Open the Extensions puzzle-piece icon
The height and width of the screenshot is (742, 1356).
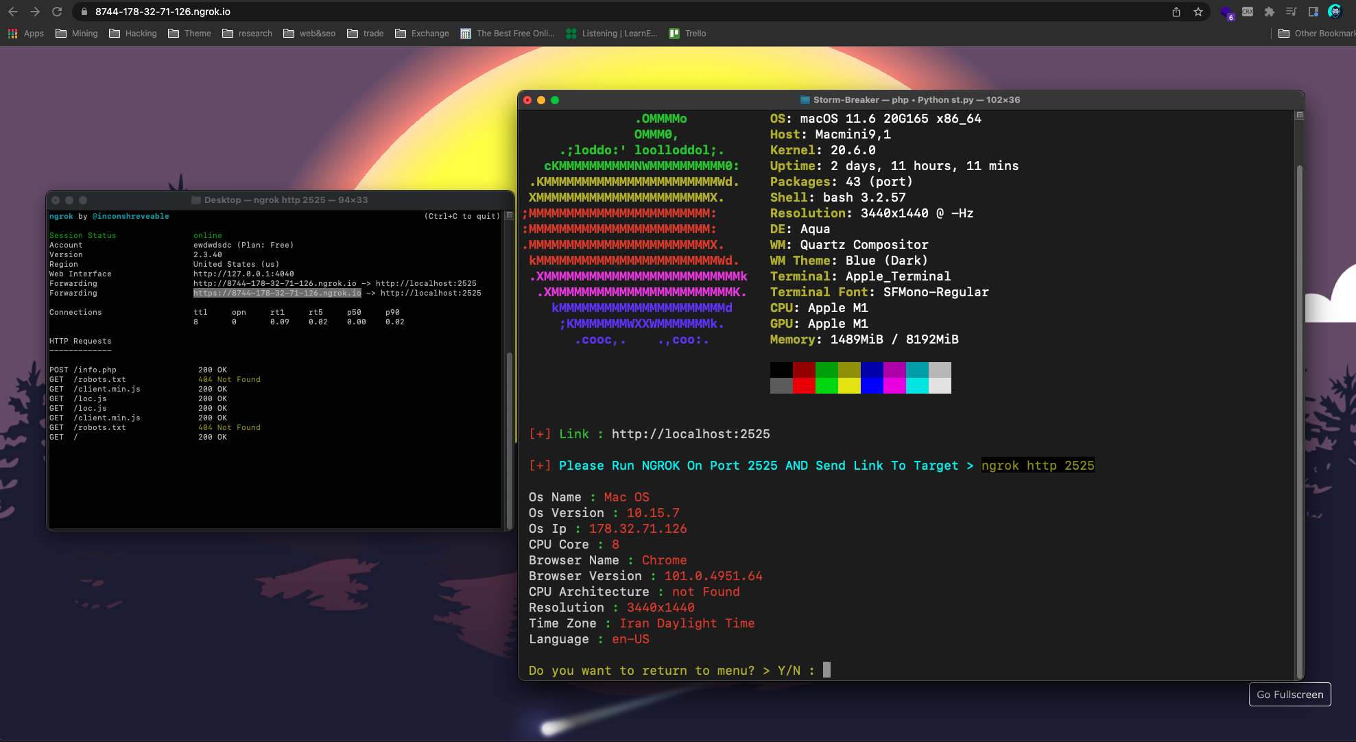coord(1270,12)
